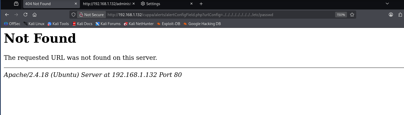Viewport: 404px width, 115px height.
Task: Open the Kali Tools bookmark
Action: coord(58,24)
